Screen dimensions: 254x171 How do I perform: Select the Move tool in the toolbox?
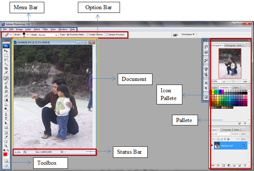(6, 51)
